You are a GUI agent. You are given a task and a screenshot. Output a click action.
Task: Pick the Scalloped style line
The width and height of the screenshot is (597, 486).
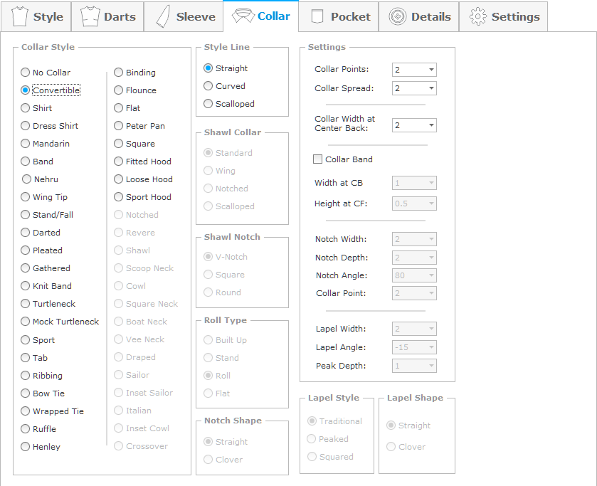tap(208, 104)
